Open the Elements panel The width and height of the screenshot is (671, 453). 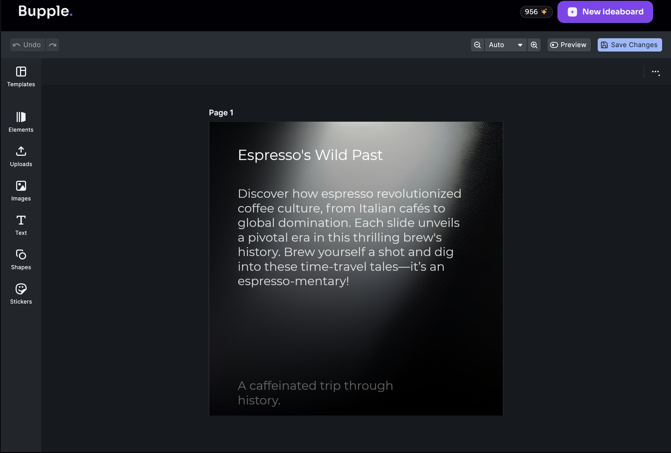pyautogui.click(x=21, y=122)
